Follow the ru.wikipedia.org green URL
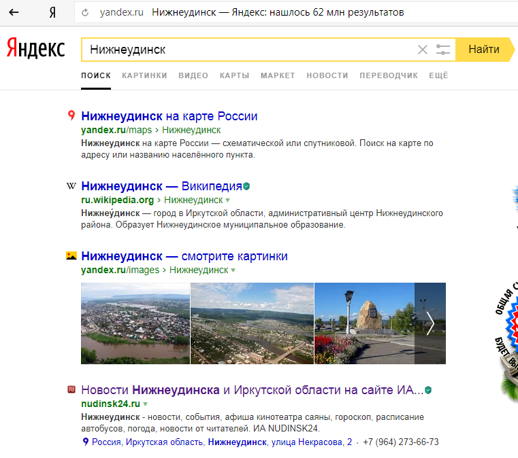 [x=117, y=200]
